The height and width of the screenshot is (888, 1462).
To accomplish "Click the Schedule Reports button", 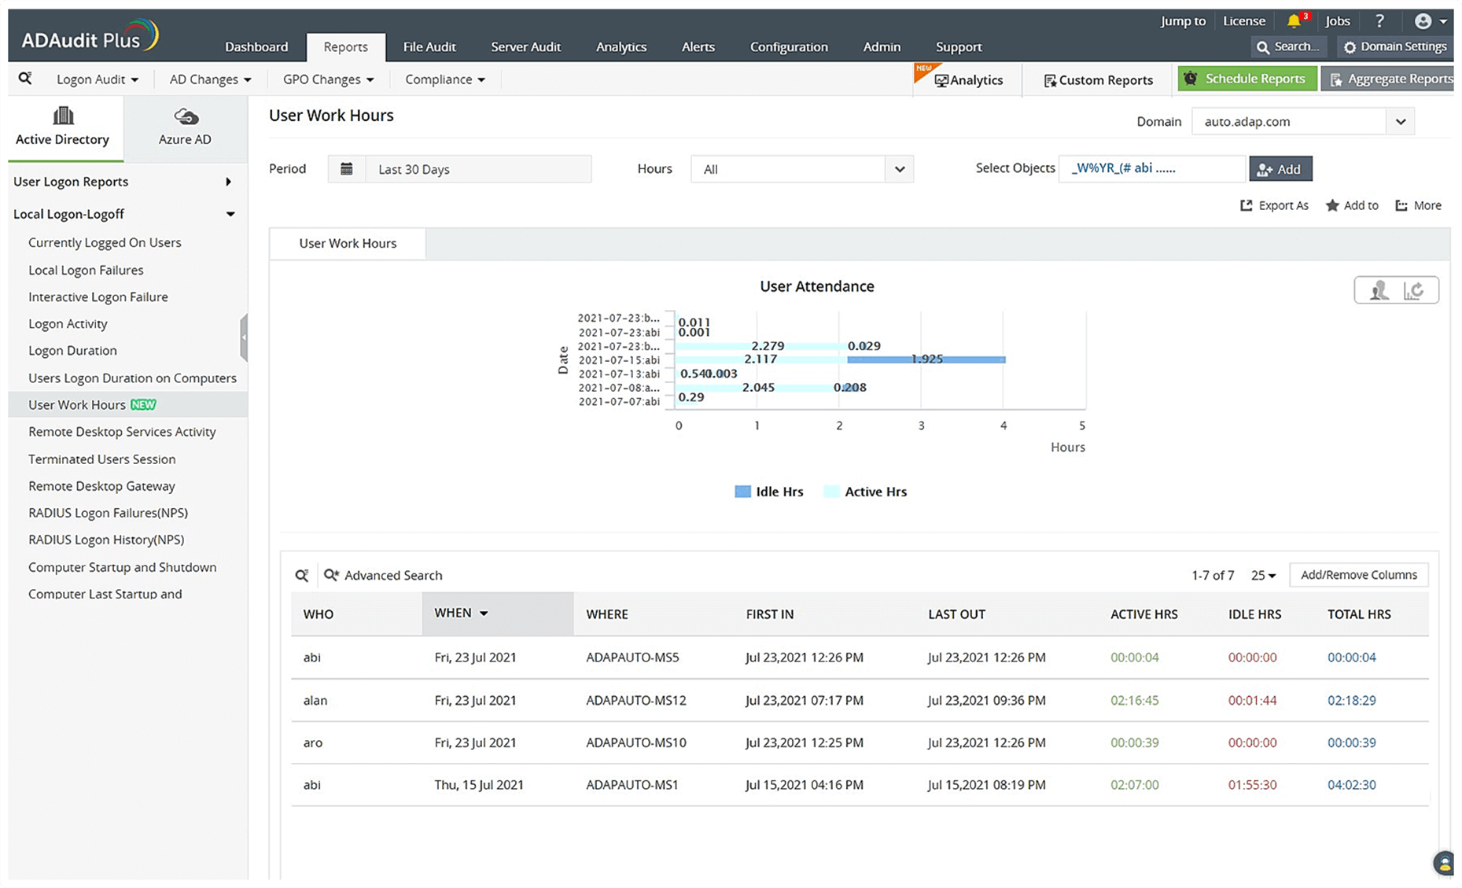I will pyautogui.click(x=1247, y=79).
